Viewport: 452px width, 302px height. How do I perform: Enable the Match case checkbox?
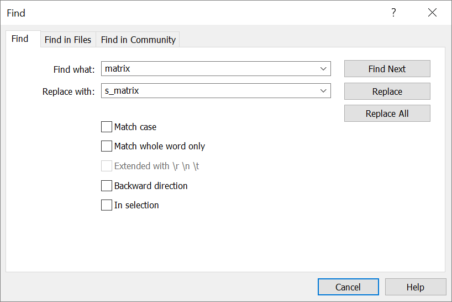coord(107,127)
